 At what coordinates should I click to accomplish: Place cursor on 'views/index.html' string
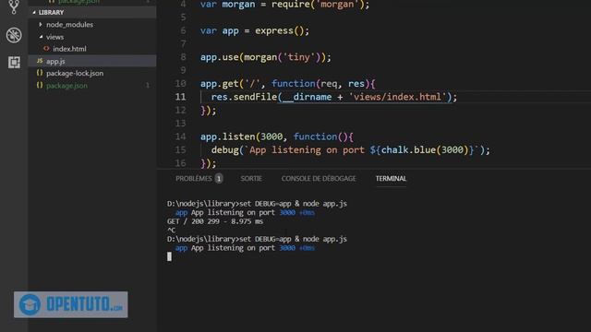pos(398,97)
